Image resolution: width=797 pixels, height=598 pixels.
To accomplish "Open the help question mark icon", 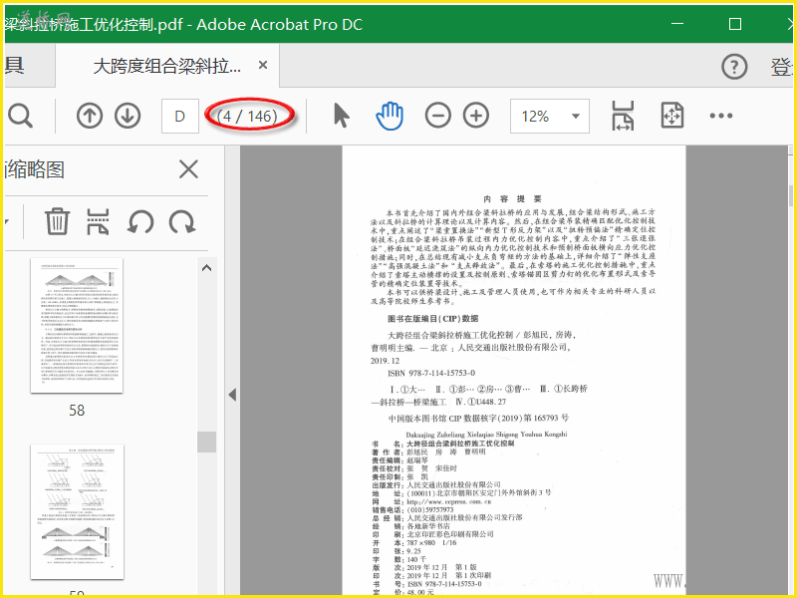I will click(x=734, y=67).
